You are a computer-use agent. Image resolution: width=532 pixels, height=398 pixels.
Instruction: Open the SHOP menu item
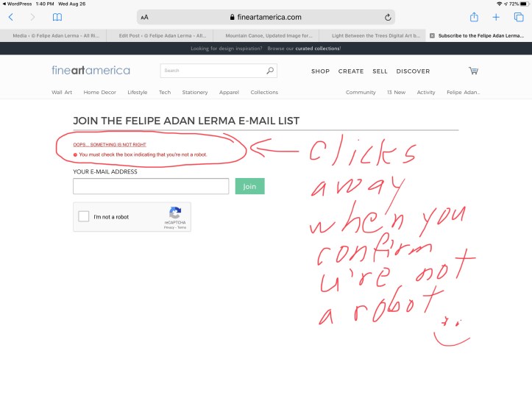coord(320,71)
